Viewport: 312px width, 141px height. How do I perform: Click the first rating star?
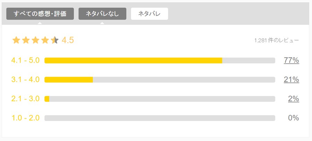[16, 40]
